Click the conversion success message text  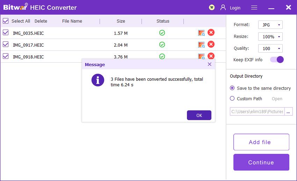pos(157,82)
